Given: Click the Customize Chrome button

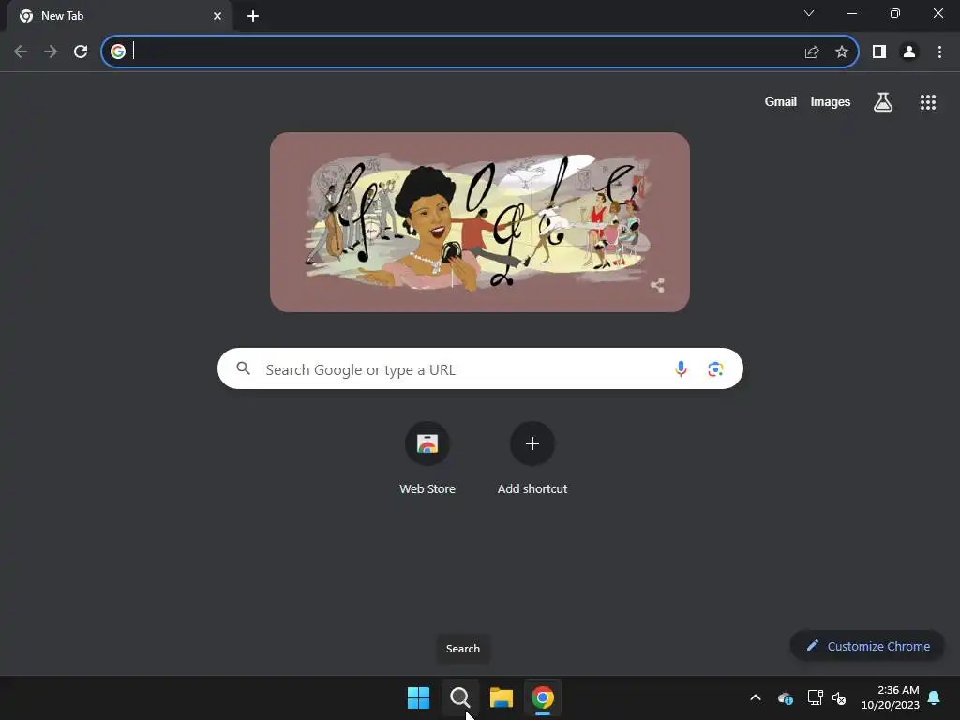Looking at the screenshot, I should (x=867, y=646).
